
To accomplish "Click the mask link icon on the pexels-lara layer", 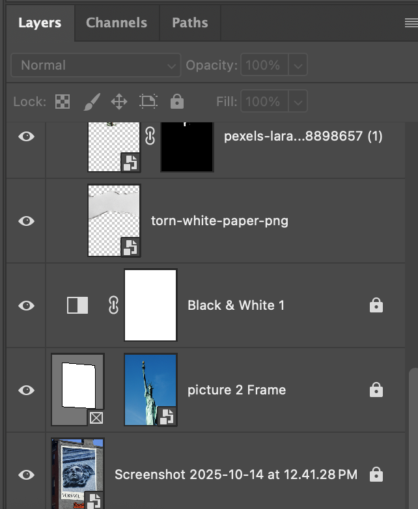I will coord(150,136).
